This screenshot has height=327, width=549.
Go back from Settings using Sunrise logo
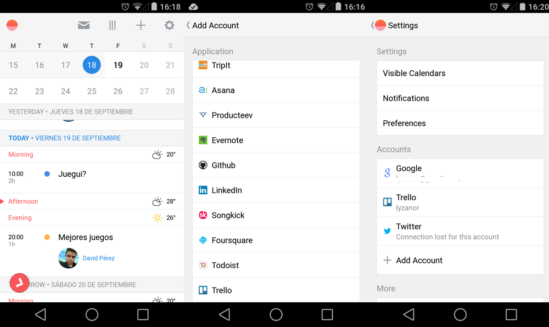[x=379, y=25]
